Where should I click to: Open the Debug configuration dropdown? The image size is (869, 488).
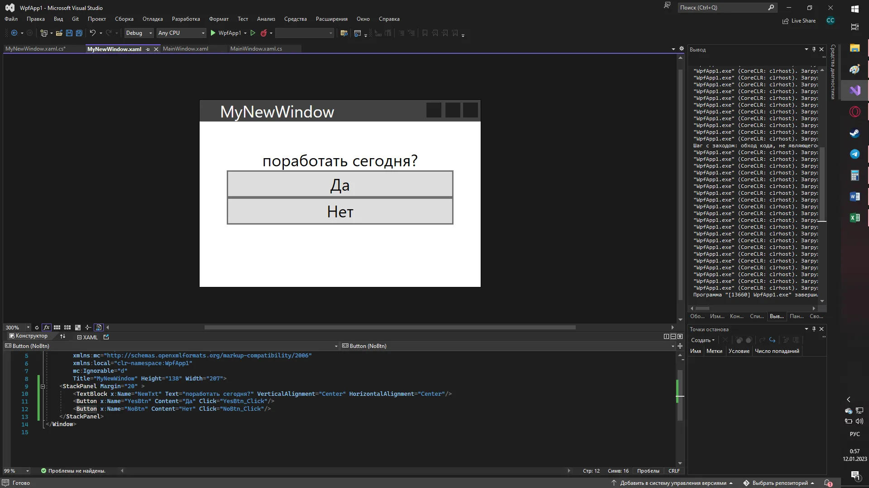click(x=139, y=33)
